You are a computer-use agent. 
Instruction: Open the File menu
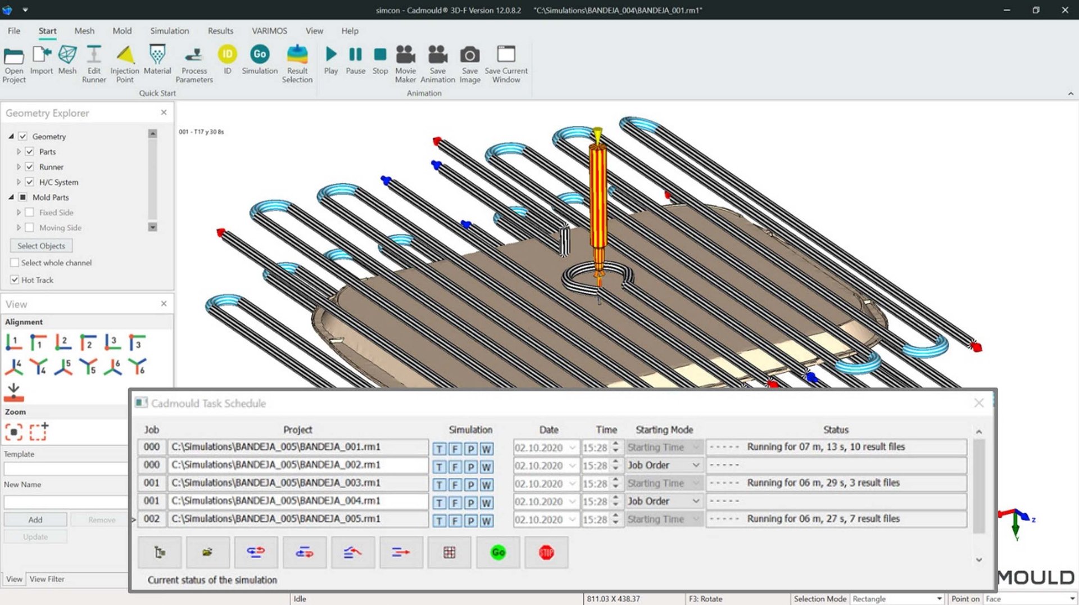pyautogui.click(x=14, y=31)
